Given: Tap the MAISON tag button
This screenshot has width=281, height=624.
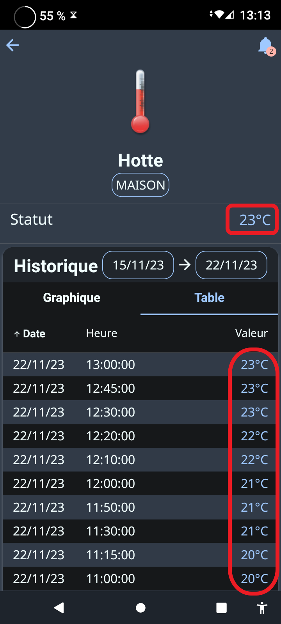Looking at the screenshot, I should tap(140, 185).
